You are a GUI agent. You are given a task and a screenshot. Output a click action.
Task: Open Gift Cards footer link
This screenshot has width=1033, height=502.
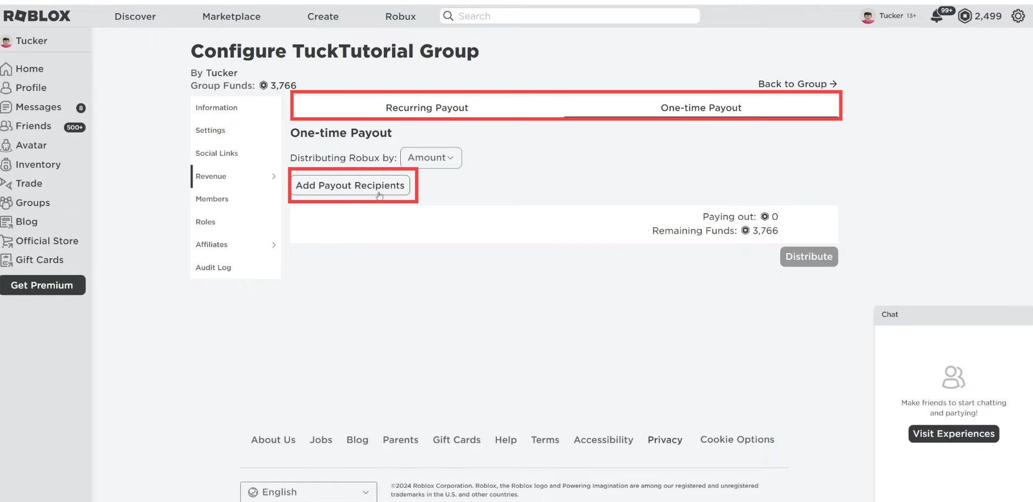[x=457, y=440]
